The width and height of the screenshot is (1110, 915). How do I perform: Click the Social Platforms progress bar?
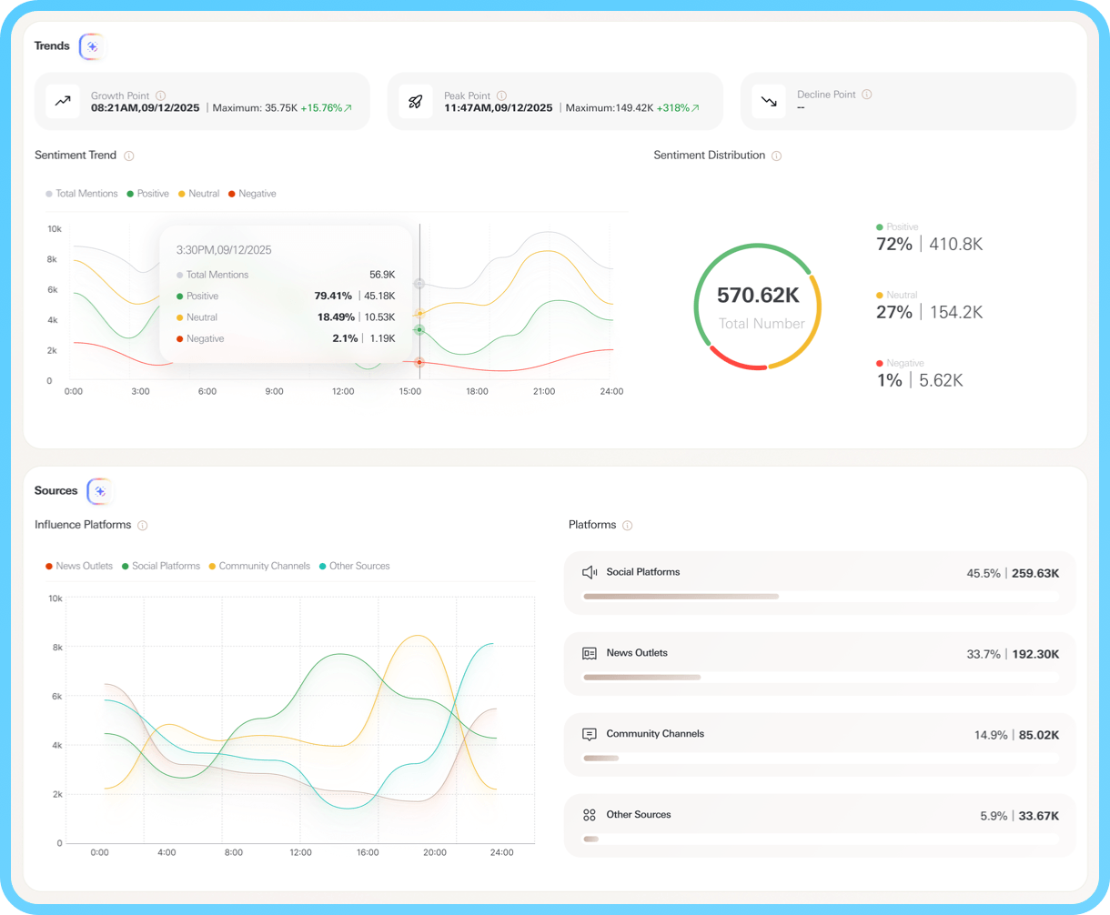coord(681,597)
